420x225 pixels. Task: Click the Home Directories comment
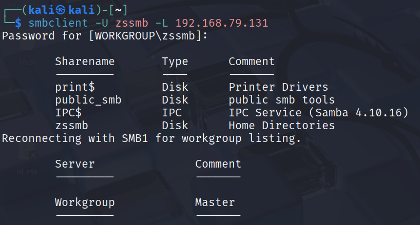coord(281,126)
